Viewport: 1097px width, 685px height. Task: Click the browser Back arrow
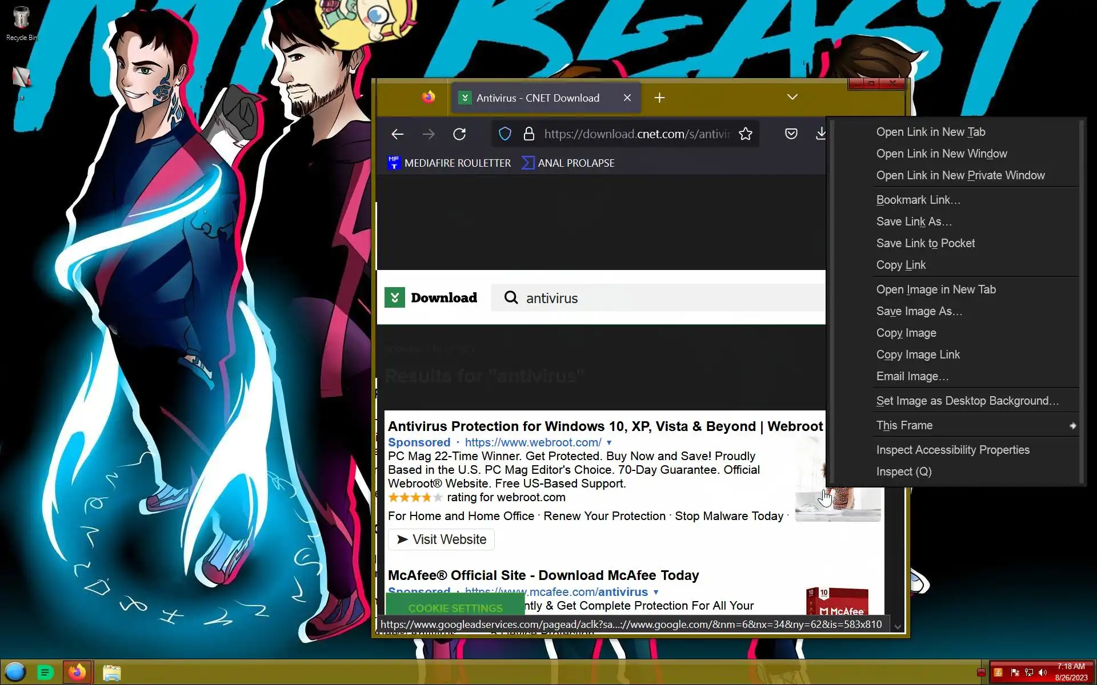(398, 134)
